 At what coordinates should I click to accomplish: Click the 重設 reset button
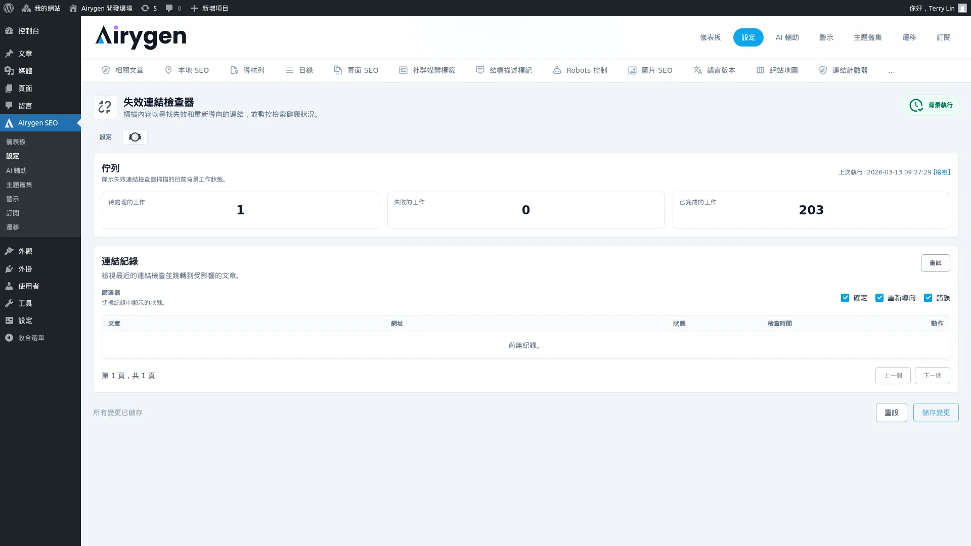click(x=892, y=413)
